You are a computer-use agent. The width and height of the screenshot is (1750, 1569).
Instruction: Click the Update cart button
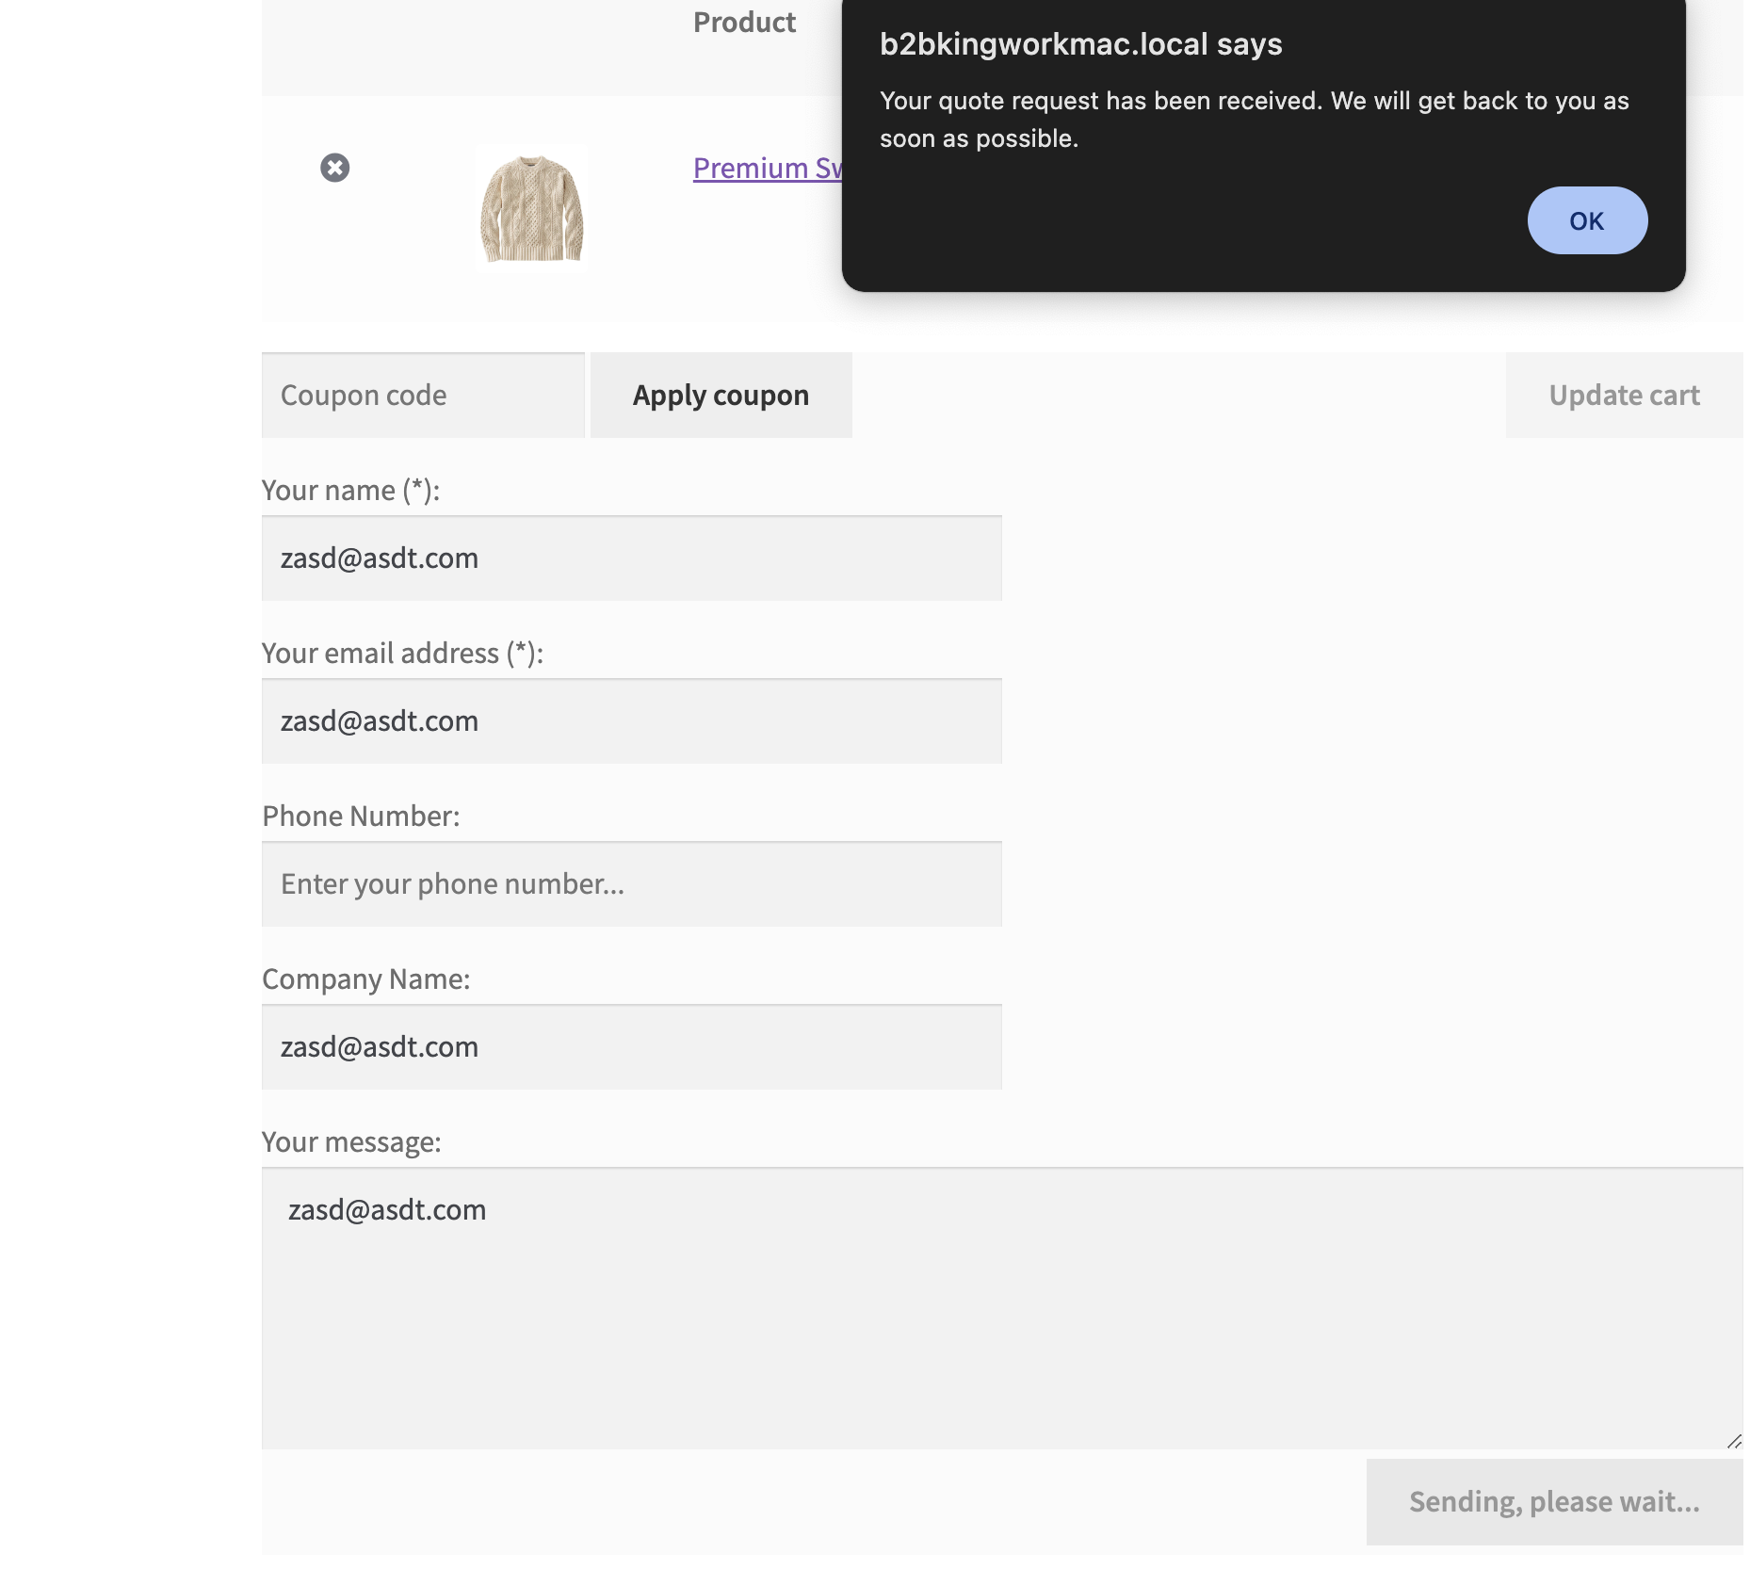click(x=1624, y=396)
